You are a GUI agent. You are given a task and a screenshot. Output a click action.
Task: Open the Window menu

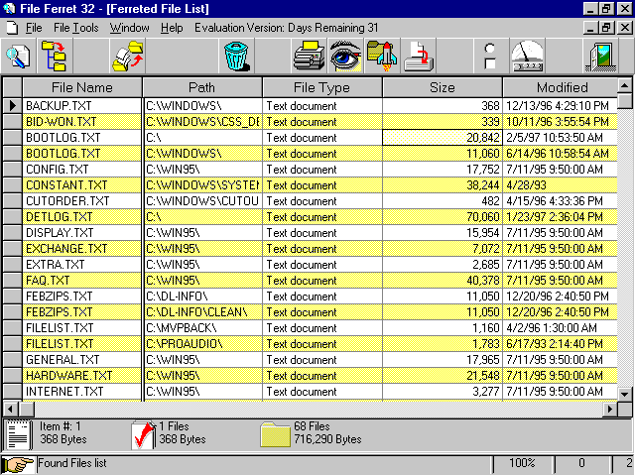click(129, 28)
